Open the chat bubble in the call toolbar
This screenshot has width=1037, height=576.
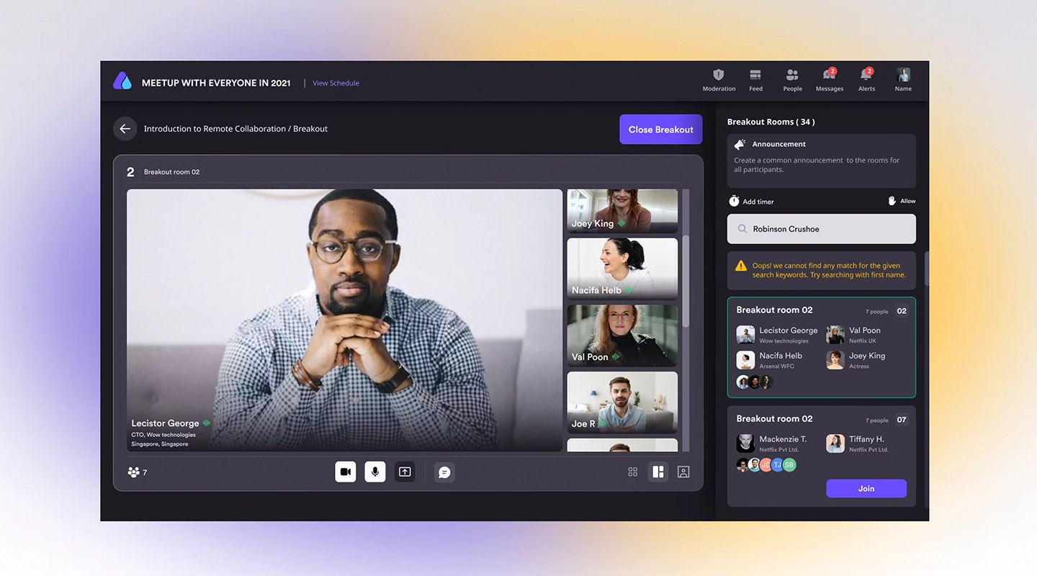444,472
